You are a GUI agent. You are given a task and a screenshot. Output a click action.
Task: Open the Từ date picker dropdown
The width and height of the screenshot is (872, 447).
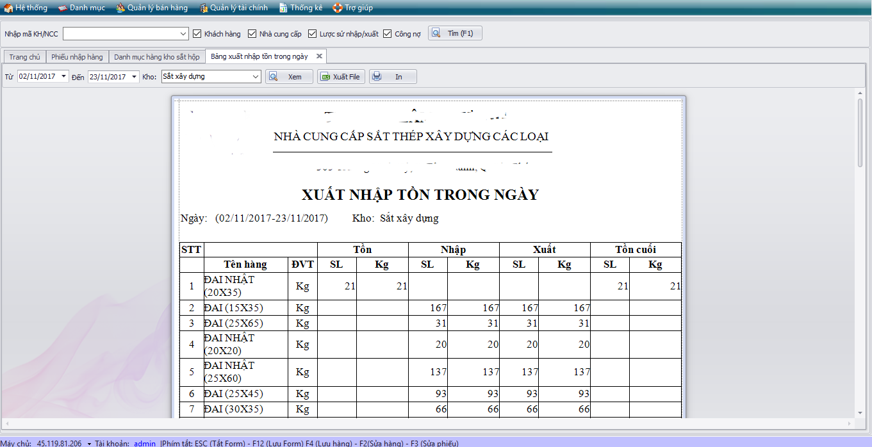[63, 77]
